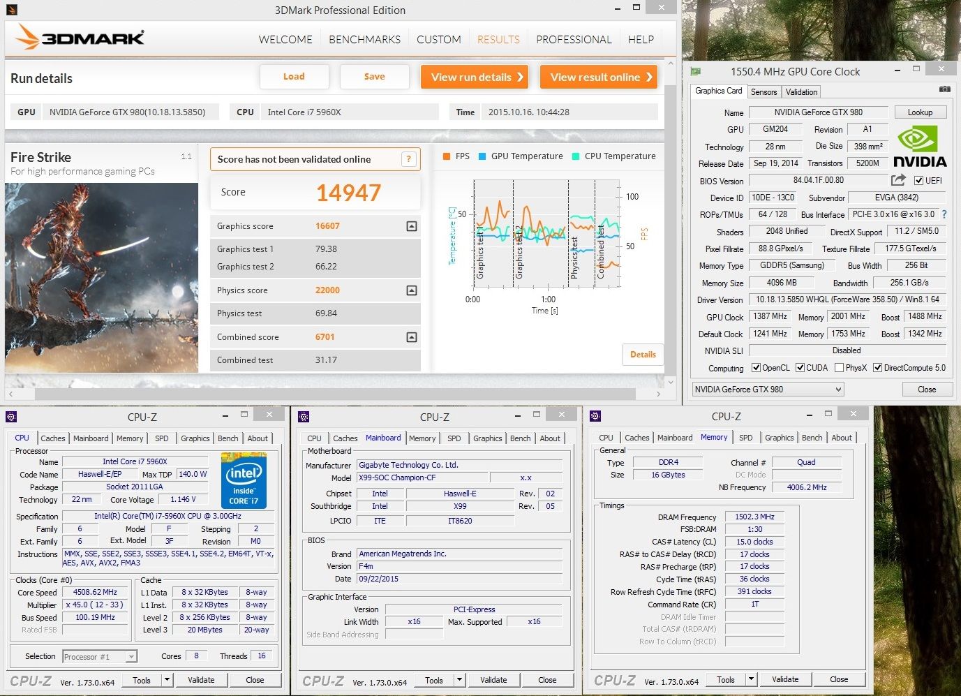This screenshot has height=696, width=961.
Task: Switch to Sensors tab in GPU-Z
Action: 763,92
